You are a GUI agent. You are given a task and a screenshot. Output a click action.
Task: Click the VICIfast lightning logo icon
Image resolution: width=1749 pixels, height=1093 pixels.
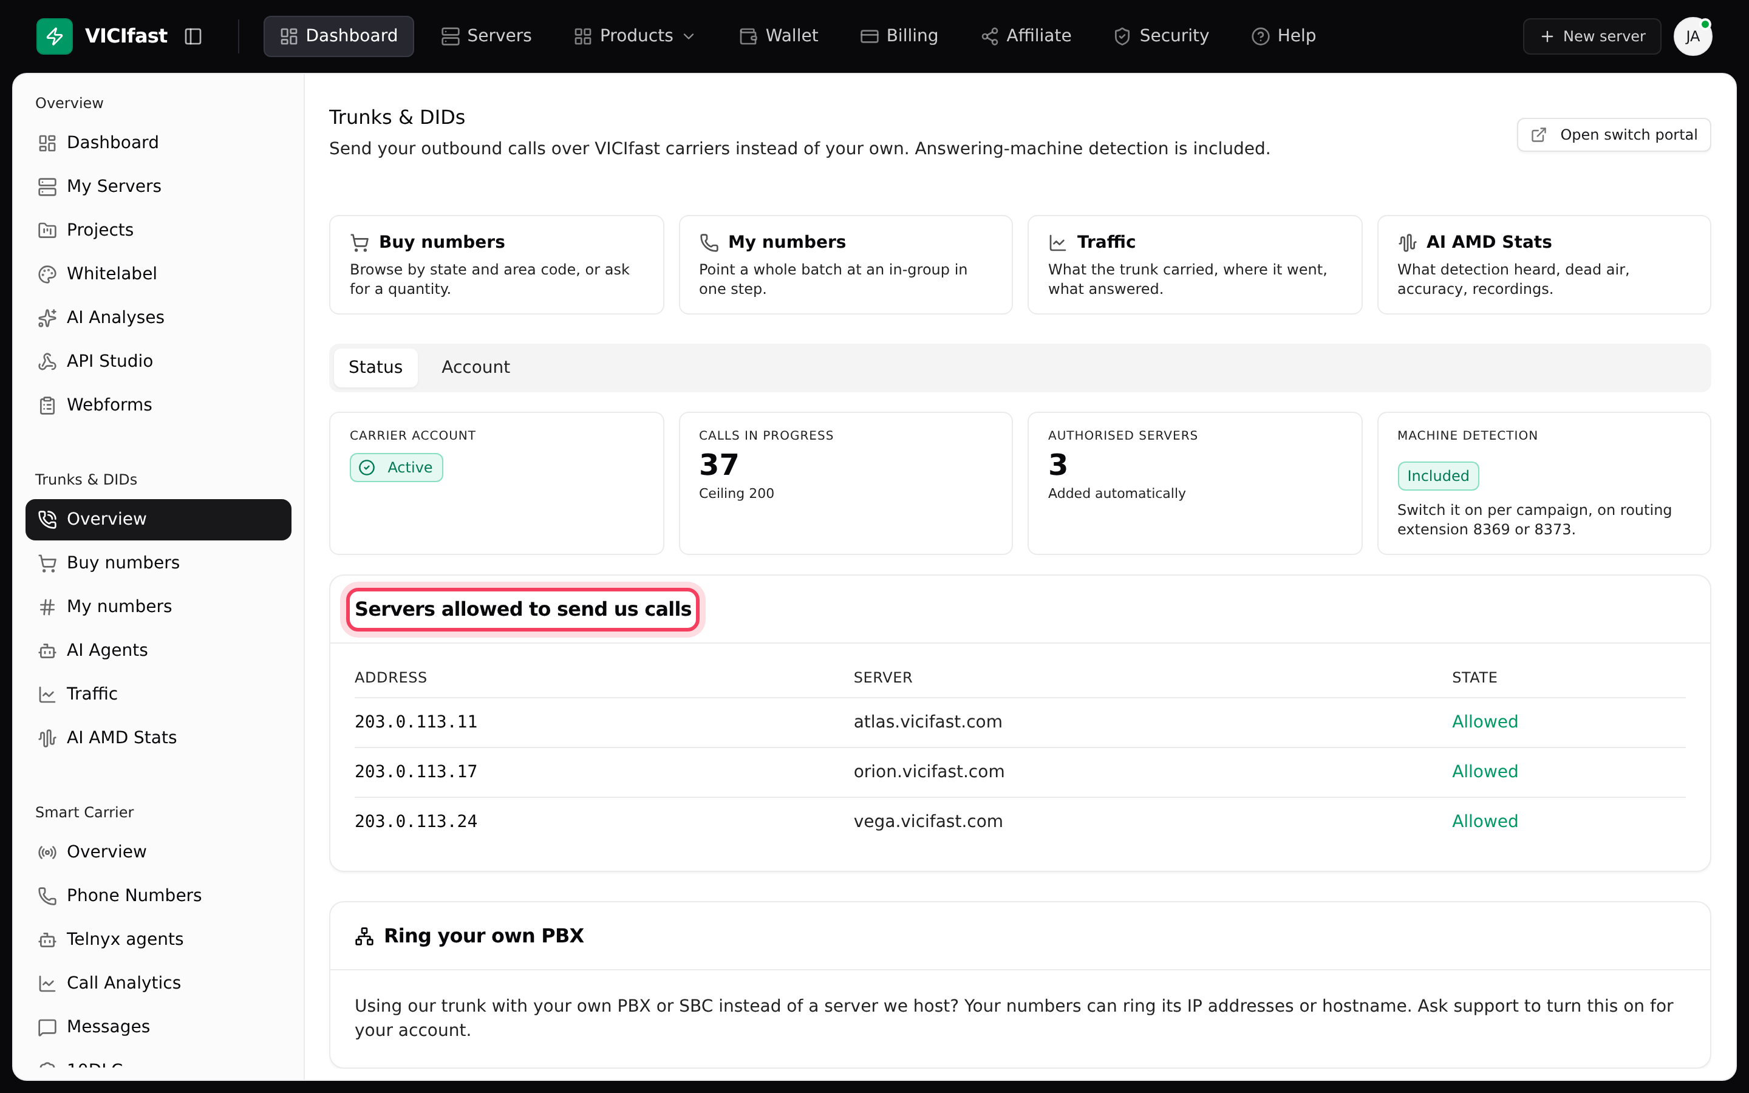pyautogui.click(x=54, y=36)
